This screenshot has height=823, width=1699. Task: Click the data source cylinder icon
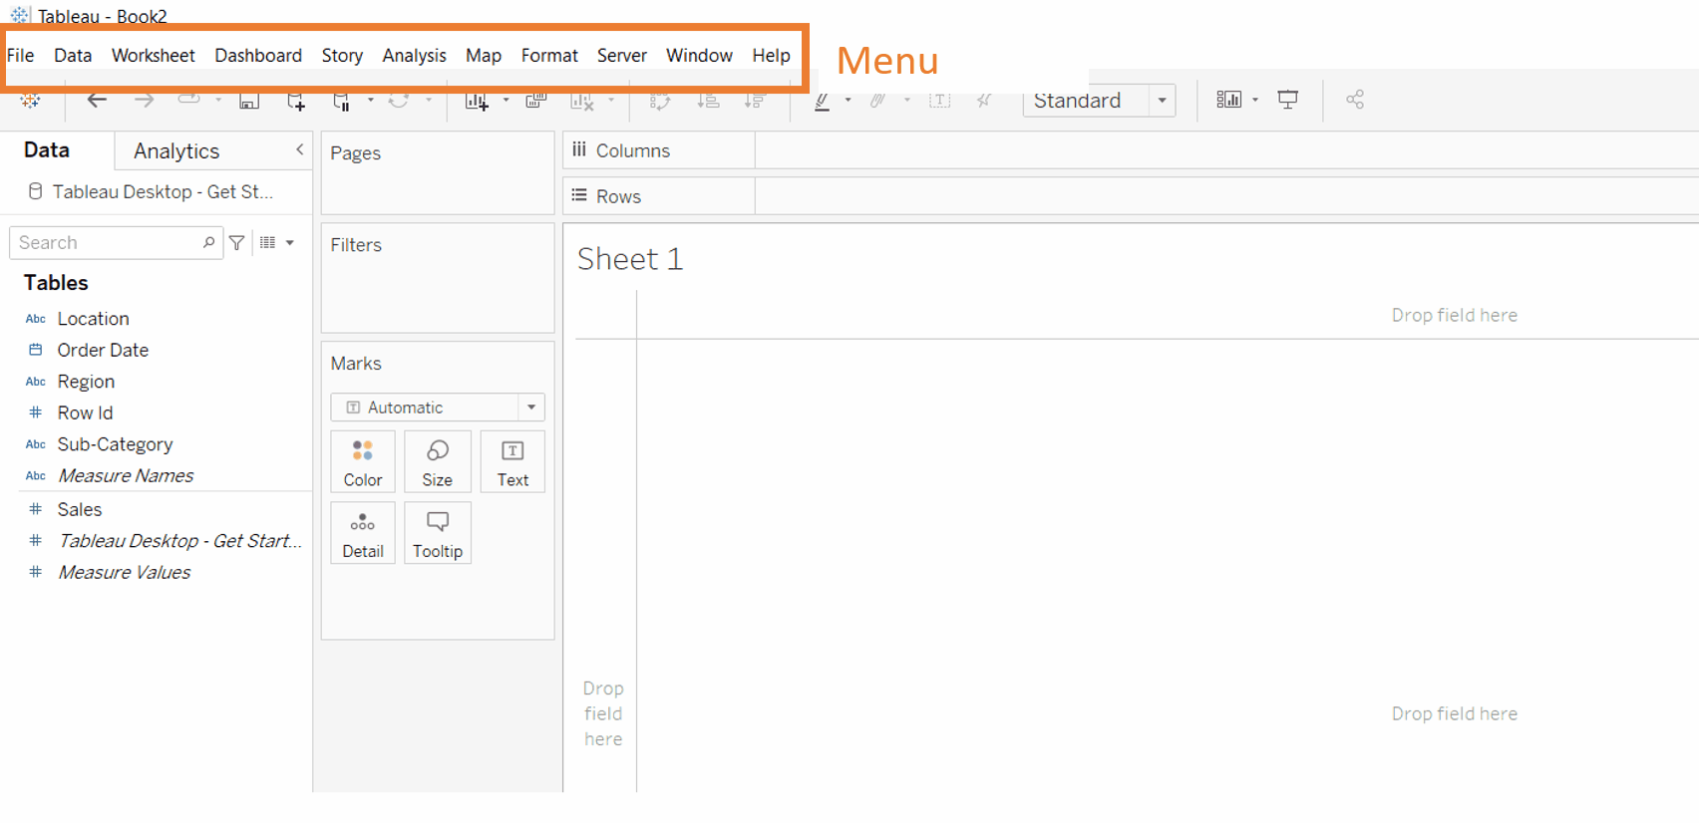pos(36,191)
